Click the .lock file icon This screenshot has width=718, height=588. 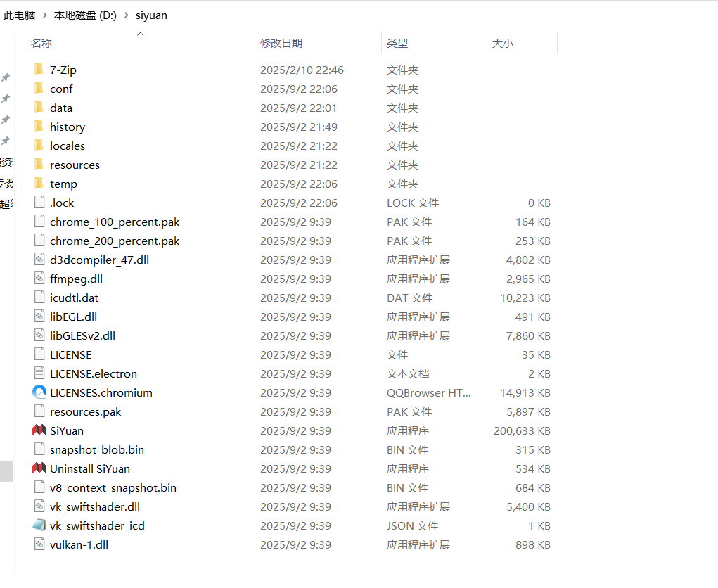pos(39,203)
